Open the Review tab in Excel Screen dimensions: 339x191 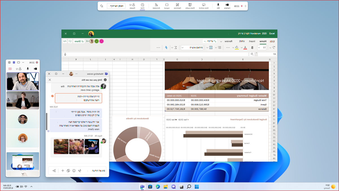(x=229, y=41)
